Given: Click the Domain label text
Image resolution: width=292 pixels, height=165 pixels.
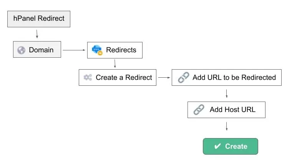Looking at the screenshot, I should click(x=41, y=50).
